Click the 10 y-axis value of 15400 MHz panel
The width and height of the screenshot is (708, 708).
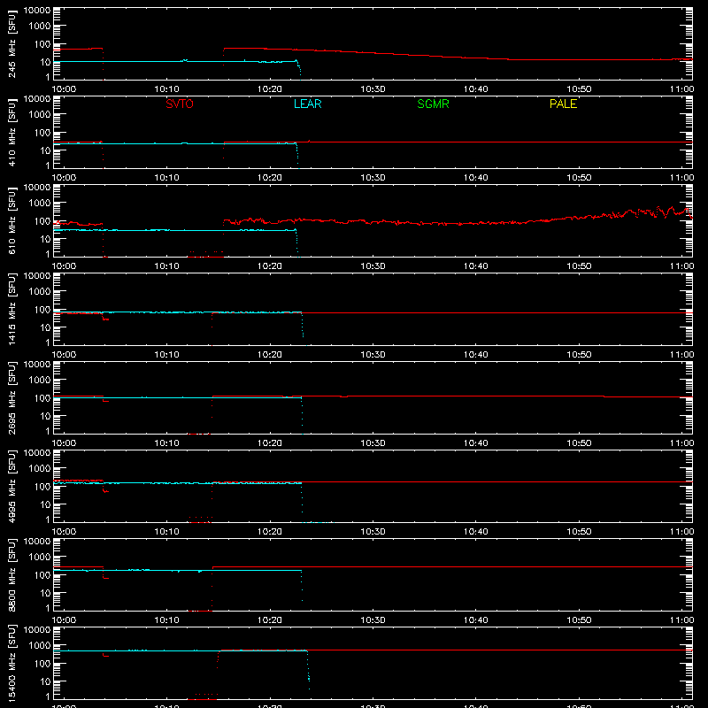tap(45, 681)
